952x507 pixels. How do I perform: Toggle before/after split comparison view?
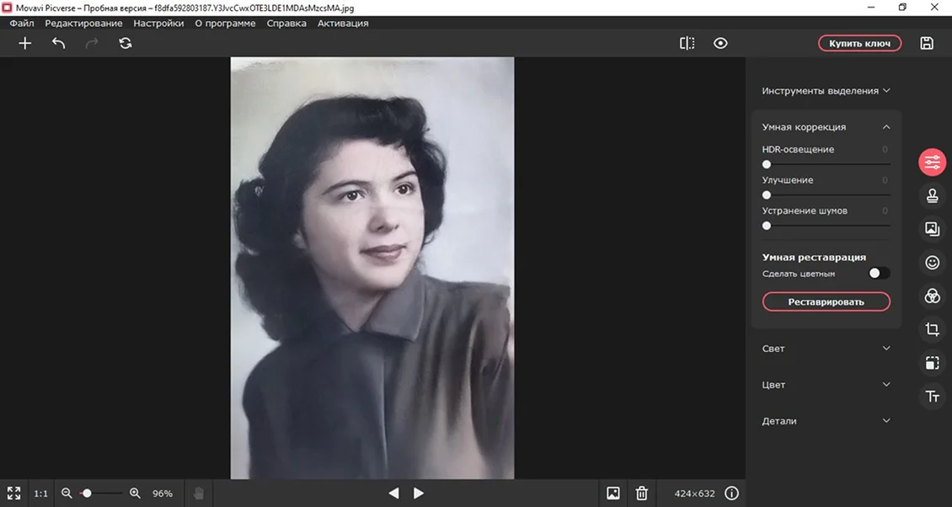[x=687, y=43]
